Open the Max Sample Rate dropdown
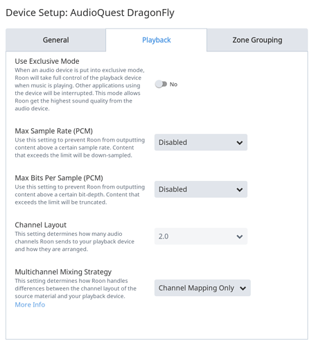The width and height of the screenshot is (314, 346). [201, 142]
